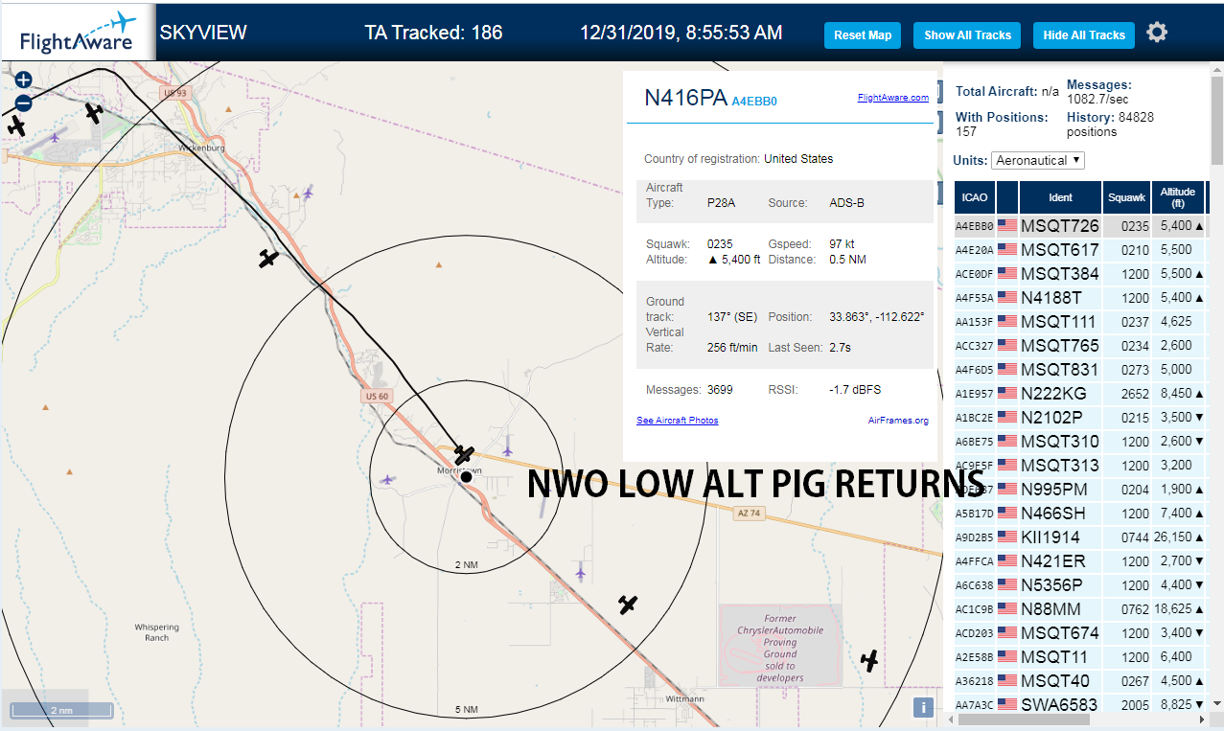Click the ICAO code A4E20A cell
1224x731 pixels.
coord(974,250)
